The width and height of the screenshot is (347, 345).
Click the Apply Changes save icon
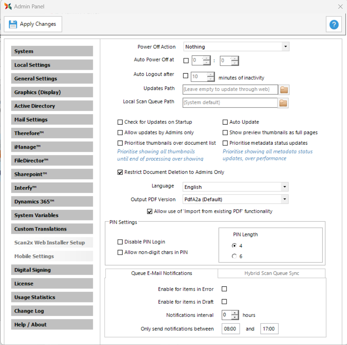point(13,24)
